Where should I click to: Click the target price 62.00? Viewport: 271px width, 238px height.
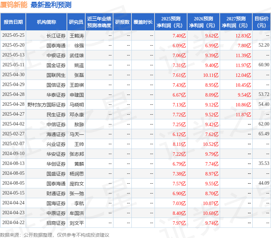coord(264,124)
